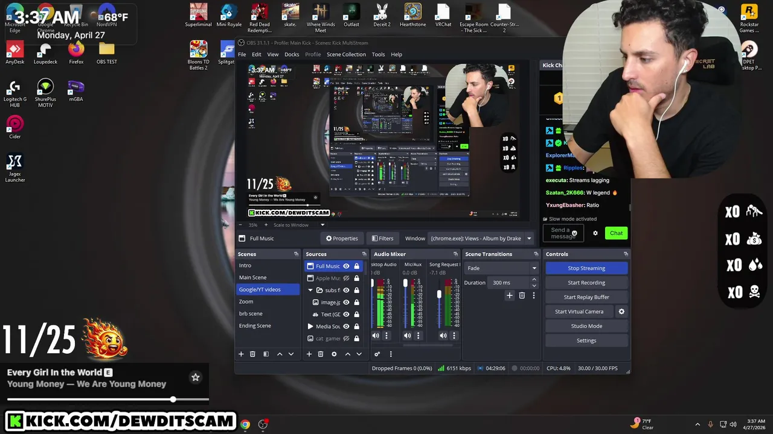Add a new scene with the Scenes plus icon
Image resolution: width=773 pixels, height=434 pixels.
[x=241, y=354]
